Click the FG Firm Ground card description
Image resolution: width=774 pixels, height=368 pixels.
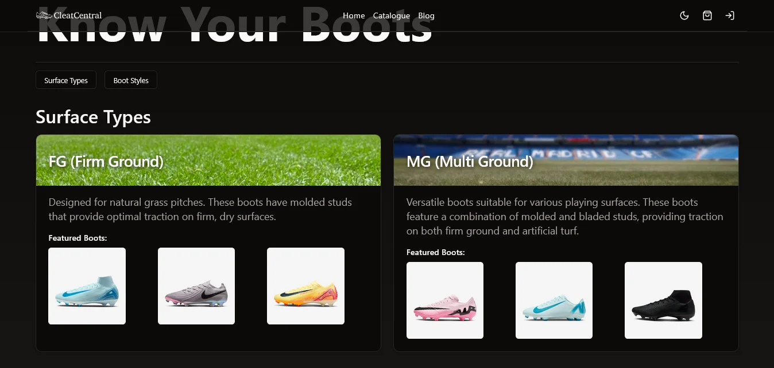pyautogui.click(x=200, y=209)
